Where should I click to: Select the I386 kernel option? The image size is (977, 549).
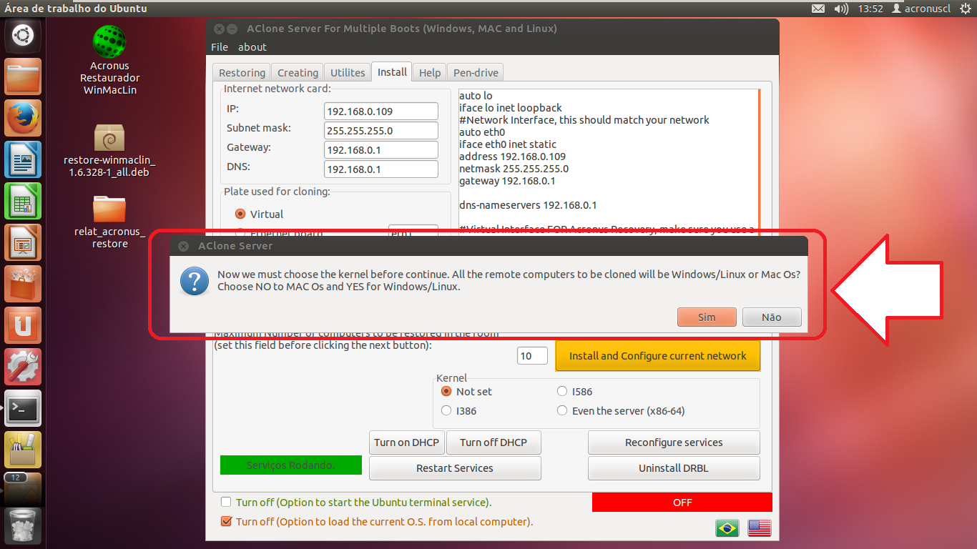446,410
